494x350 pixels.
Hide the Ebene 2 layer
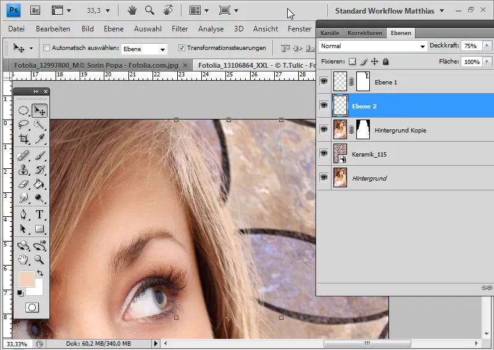coord(324,105)
